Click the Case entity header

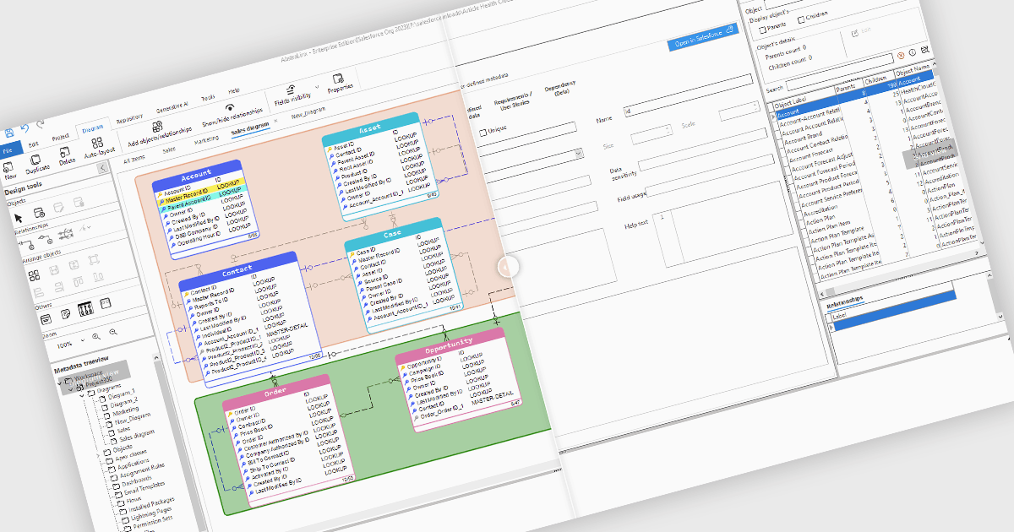click(x=393, y=233)
